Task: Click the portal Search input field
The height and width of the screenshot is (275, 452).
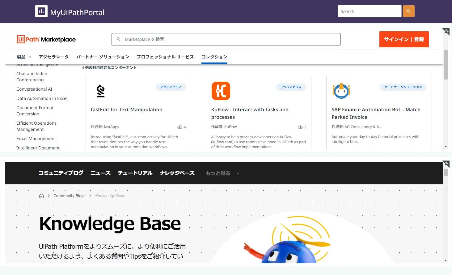Action: 369,11
